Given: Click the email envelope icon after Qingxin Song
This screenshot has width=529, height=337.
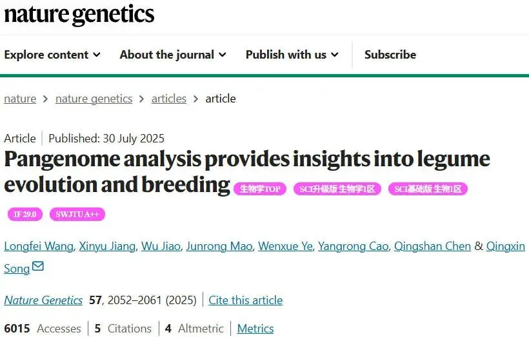Looking at the screenshot, I should coord(38,266).
